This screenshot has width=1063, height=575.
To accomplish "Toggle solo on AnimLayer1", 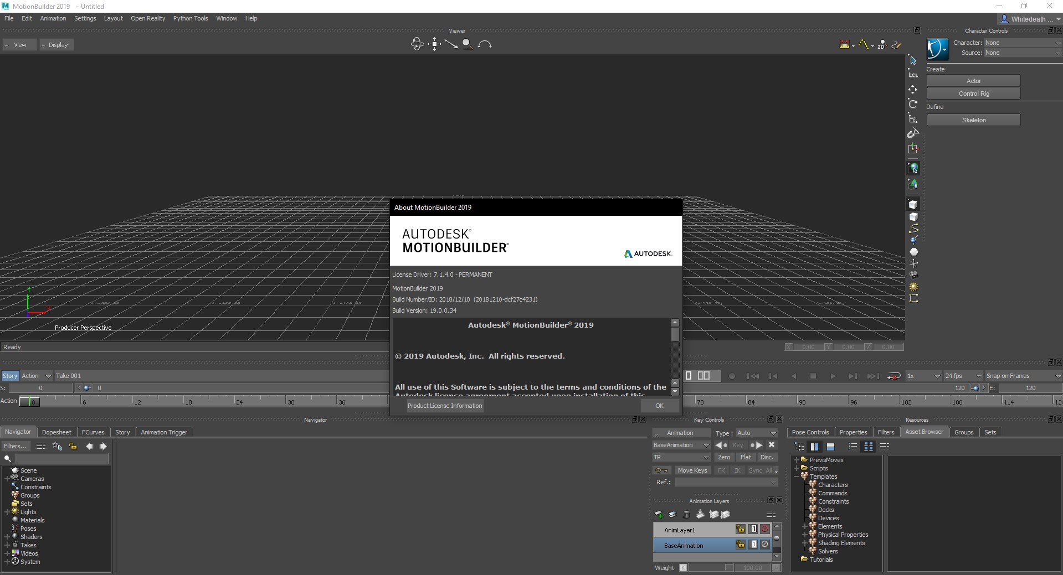I will 753,529.
